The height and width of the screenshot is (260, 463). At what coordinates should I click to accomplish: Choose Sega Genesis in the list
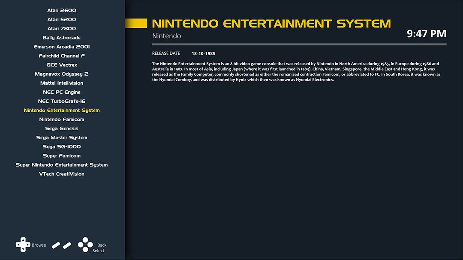click(62, 129)
